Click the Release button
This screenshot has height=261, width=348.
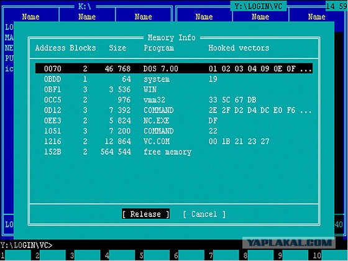tap(145, 214)
